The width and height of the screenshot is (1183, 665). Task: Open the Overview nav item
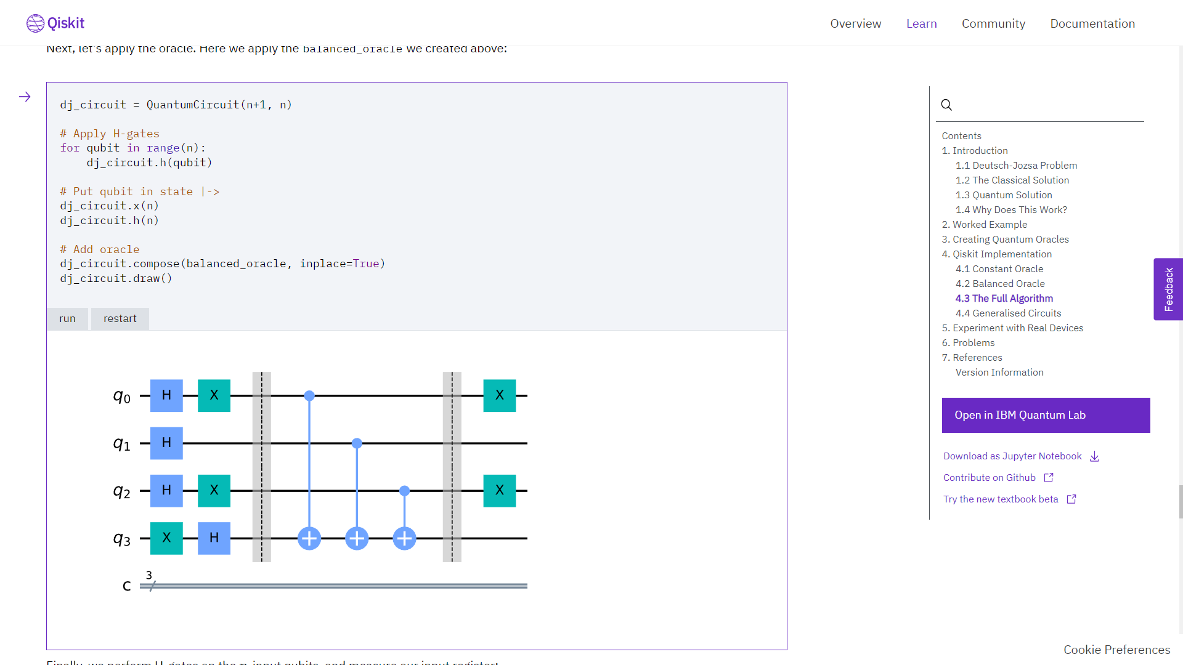855,23
